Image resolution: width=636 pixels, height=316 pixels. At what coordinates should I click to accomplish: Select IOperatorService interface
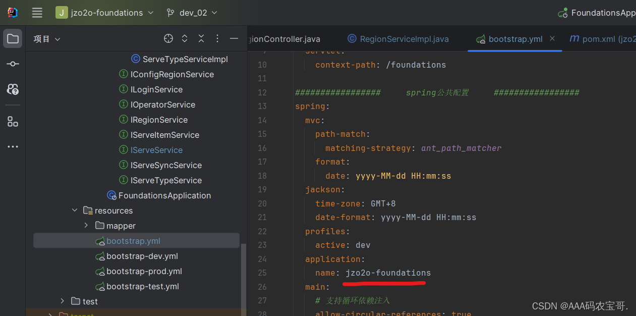point(163,104)
